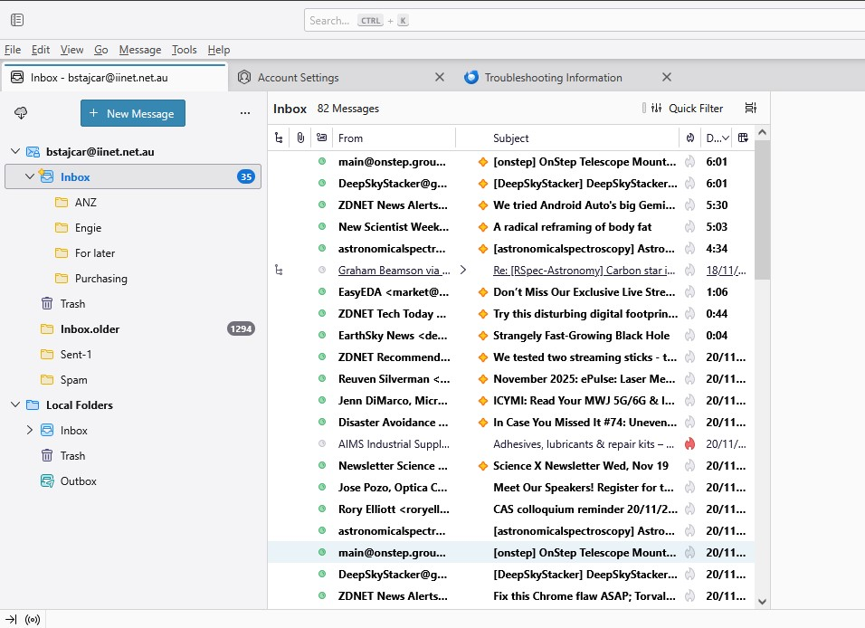The image size is (865, 628).
Task: Collapse the bstajcar@iinet.net.au account tree
Action: point(14,152)
